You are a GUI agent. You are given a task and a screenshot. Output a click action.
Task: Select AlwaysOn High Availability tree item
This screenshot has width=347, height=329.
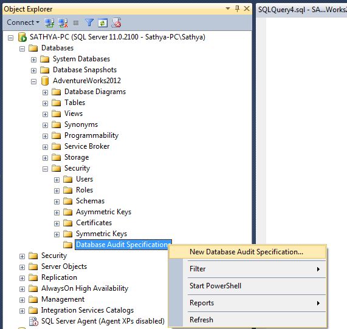pos(84,288)
